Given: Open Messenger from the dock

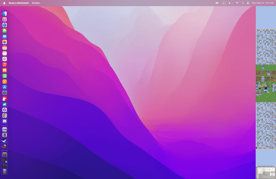Looking at the screenshot, I should 5,110.
